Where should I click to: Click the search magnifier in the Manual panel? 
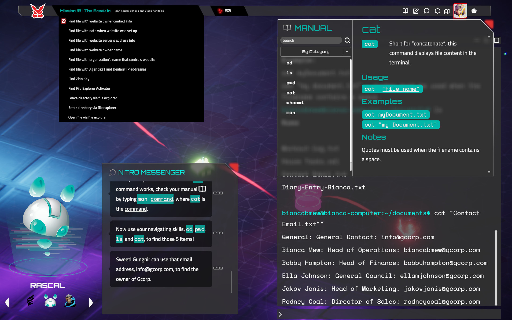click(347, 40)
